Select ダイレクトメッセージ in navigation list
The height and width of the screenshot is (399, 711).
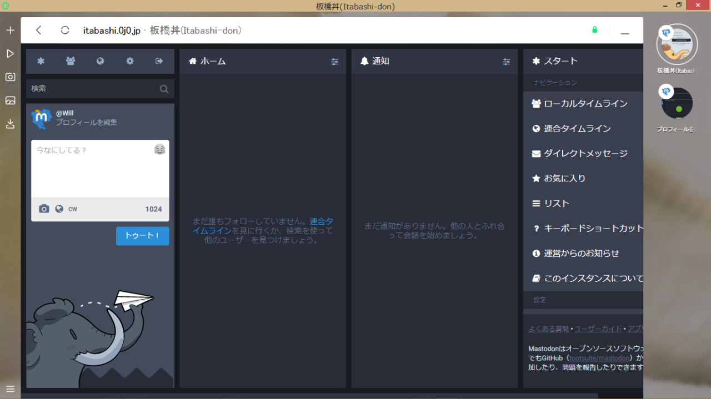[585, 154]
